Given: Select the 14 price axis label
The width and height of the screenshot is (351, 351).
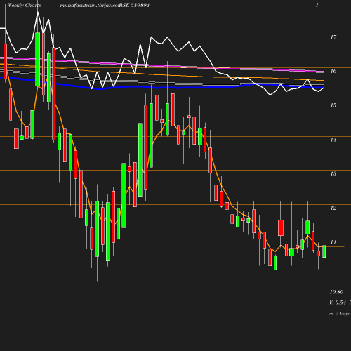Looking at the screenshot, I should (333, 140).
